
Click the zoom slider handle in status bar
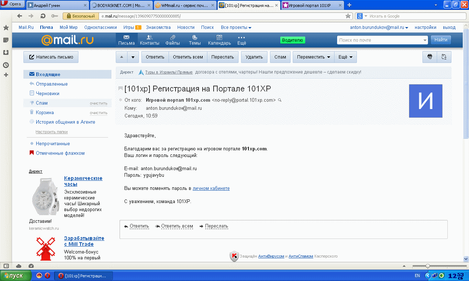[428, 266]
